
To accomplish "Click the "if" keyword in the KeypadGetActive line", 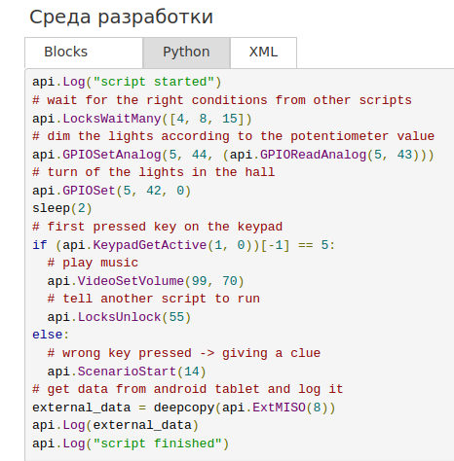I will pos(40,245).
